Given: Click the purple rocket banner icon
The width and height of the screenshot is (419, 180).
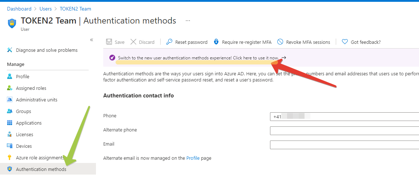Looking at the screenshot, I should (x=112, y=58).
